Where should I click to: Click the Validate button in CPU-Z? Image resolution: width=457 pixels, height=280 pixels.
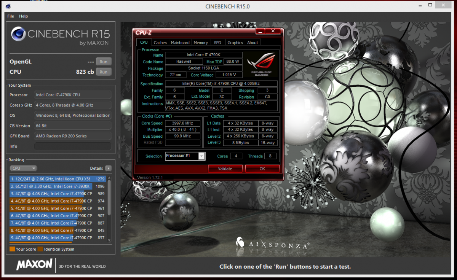tap(225, 169)
